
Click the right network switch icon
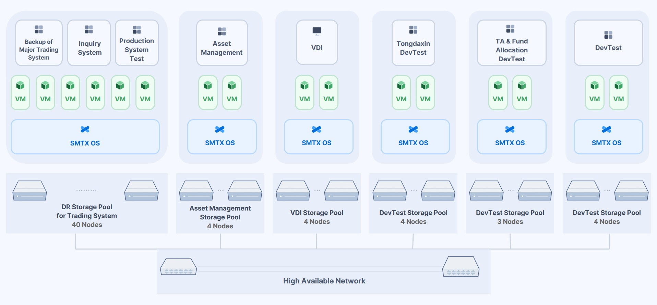461,266
